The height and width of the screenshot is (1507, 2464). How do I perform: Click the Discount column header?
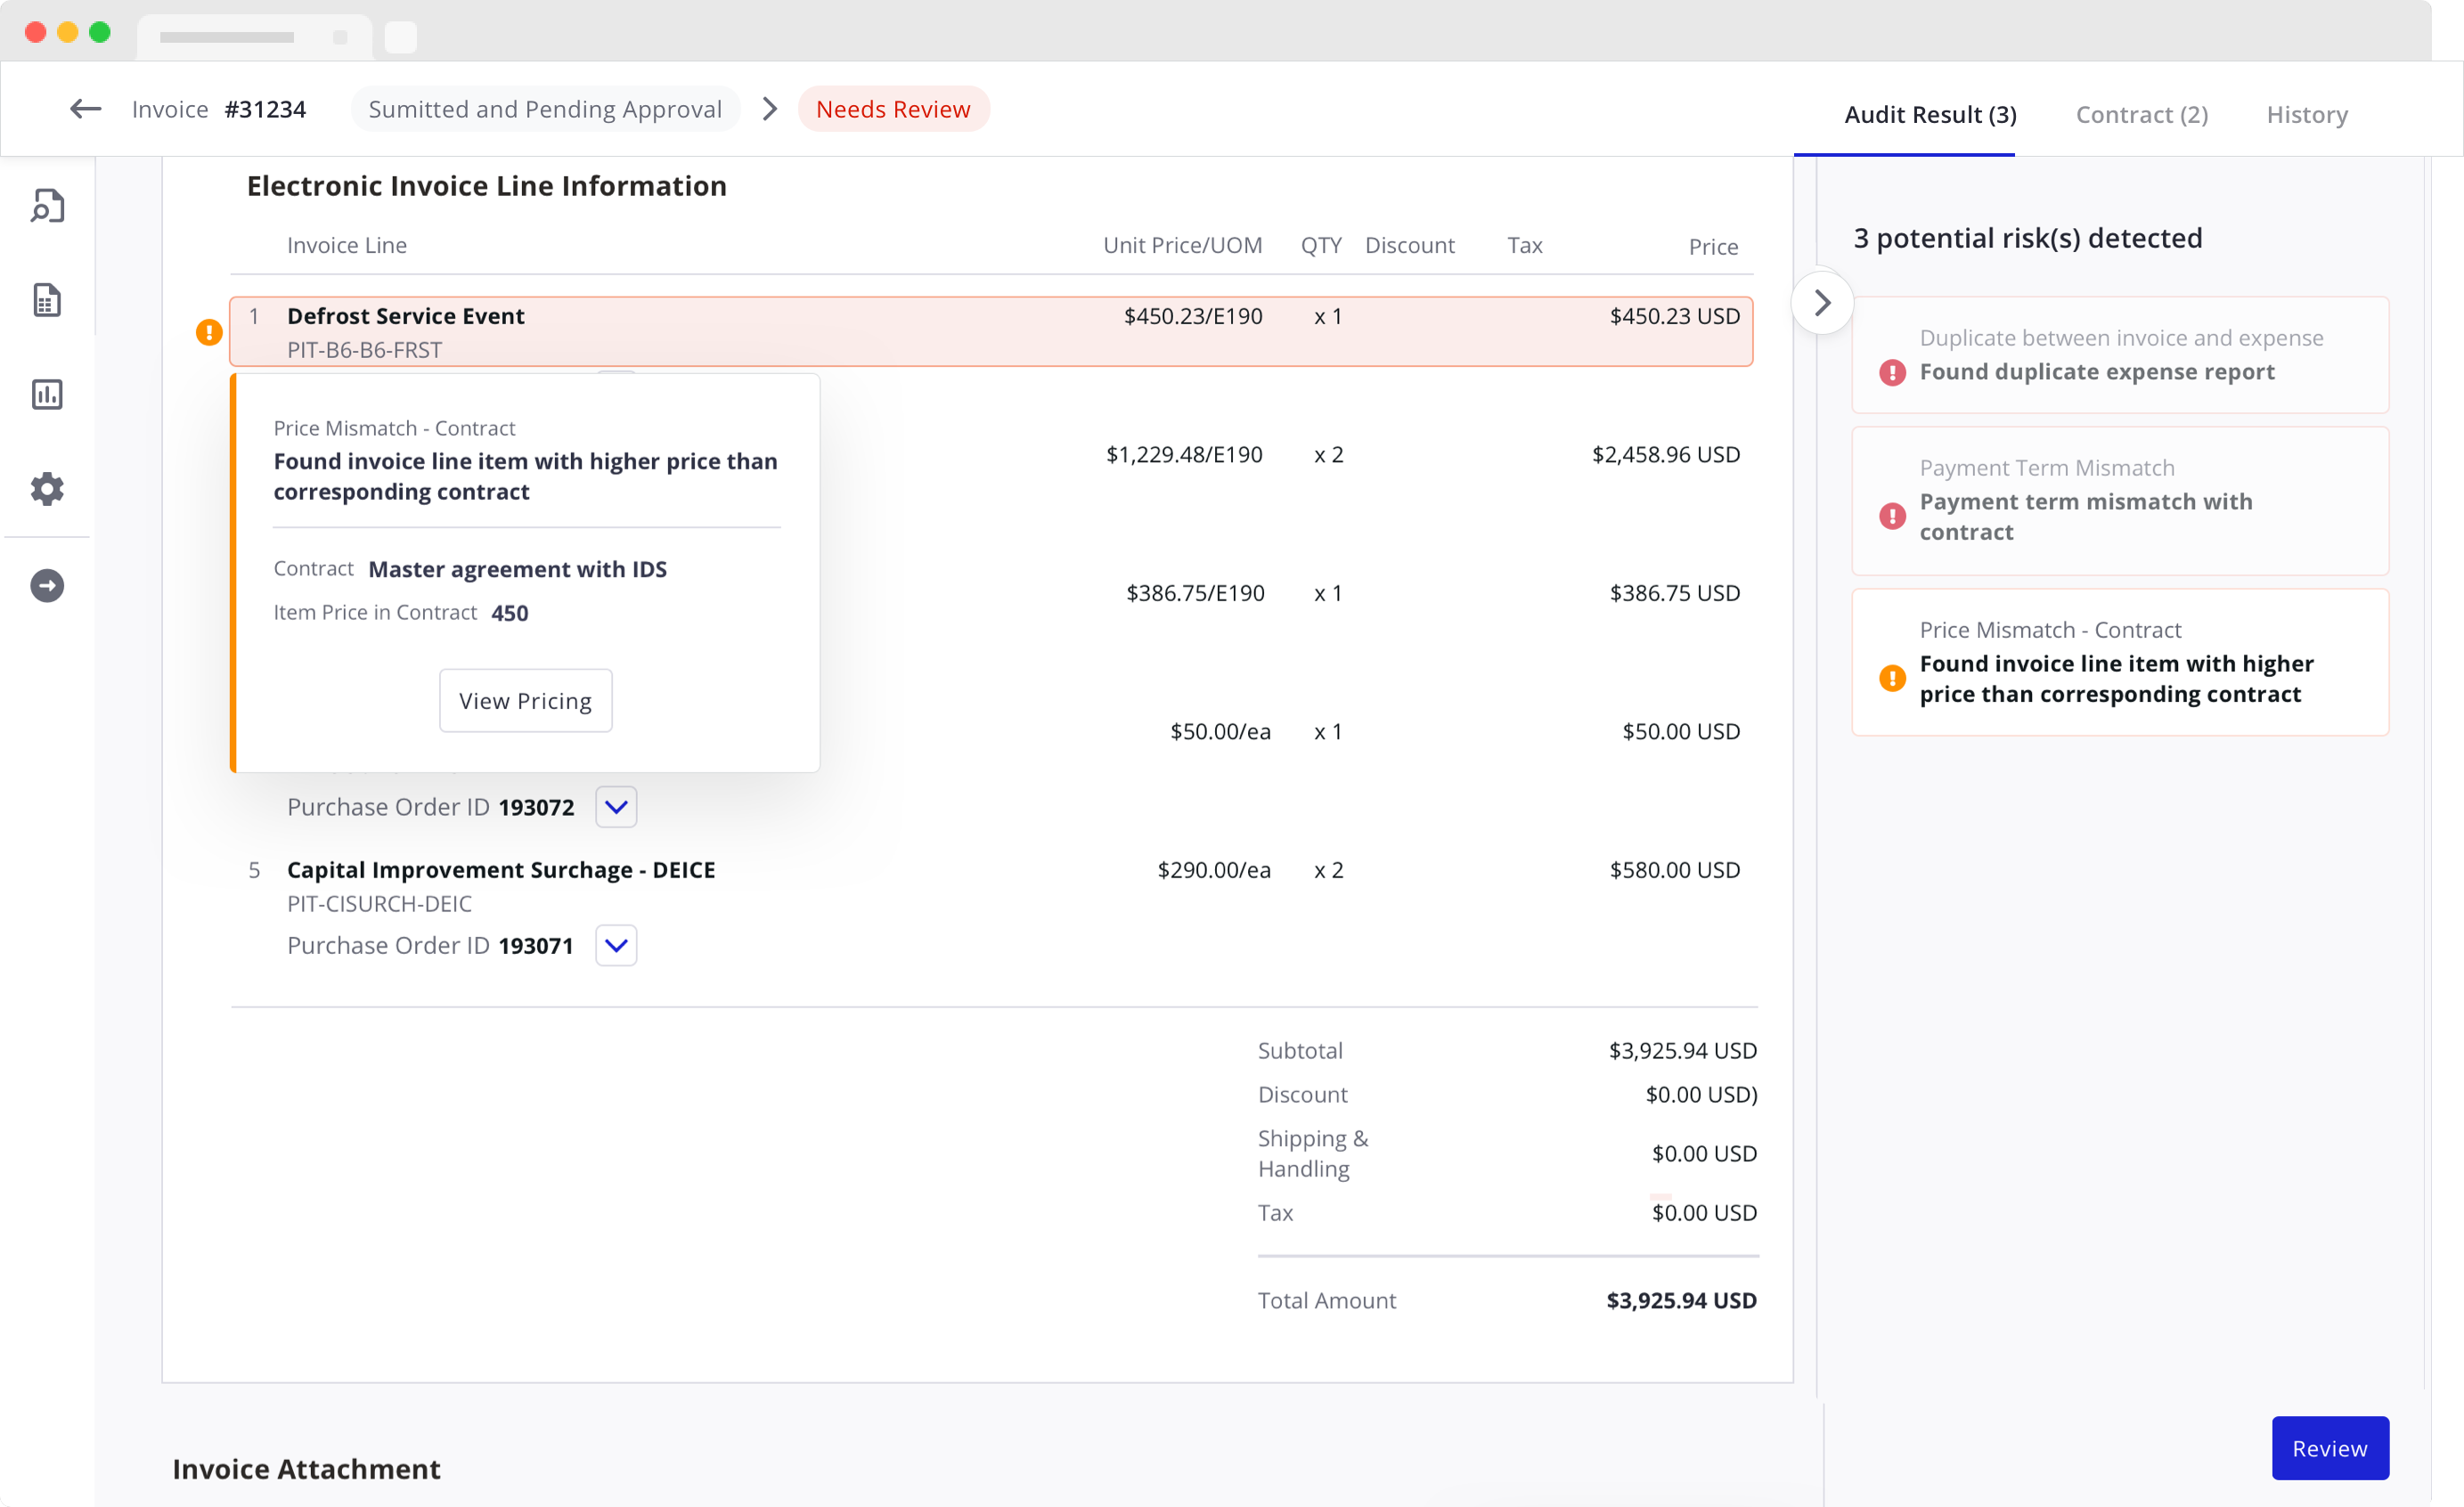1409,246
